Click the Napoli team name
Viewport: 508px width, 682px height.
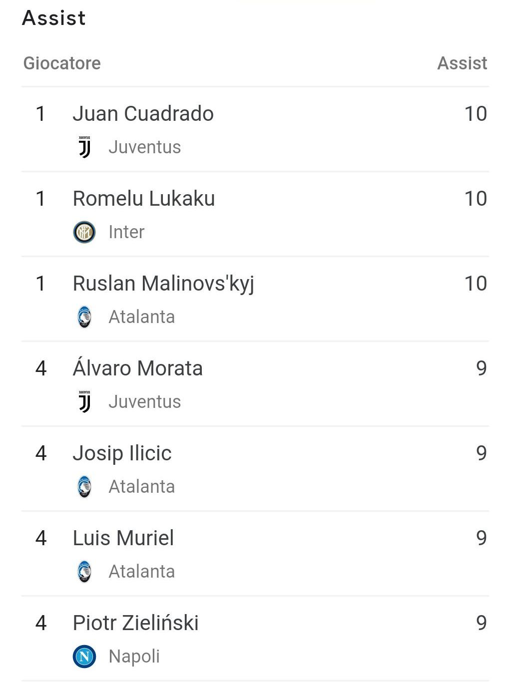click(x=134, y=657)
